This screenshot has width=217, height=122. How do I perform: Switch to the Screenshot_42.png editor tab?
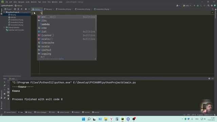(x=64, y=9)
